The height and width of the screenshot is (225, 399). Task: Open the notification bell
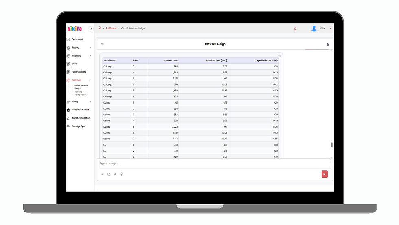pyautogui.click(x=295, y=28)
